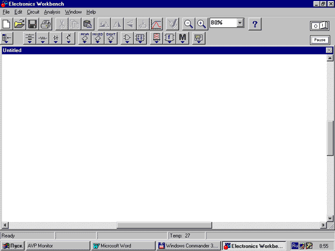
Task: Open the Digital ICs parts bin
Action: (x=111, y=38)
